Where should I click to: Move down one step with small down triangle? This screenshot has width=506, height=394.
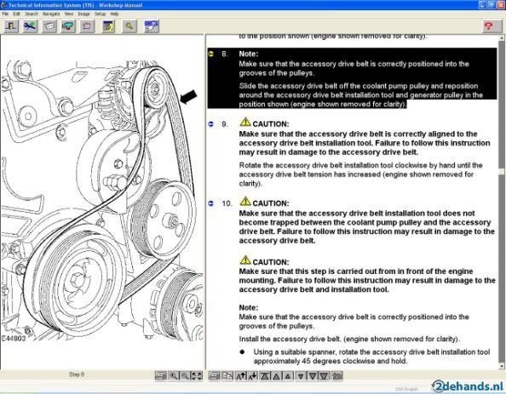coord(301,375)
